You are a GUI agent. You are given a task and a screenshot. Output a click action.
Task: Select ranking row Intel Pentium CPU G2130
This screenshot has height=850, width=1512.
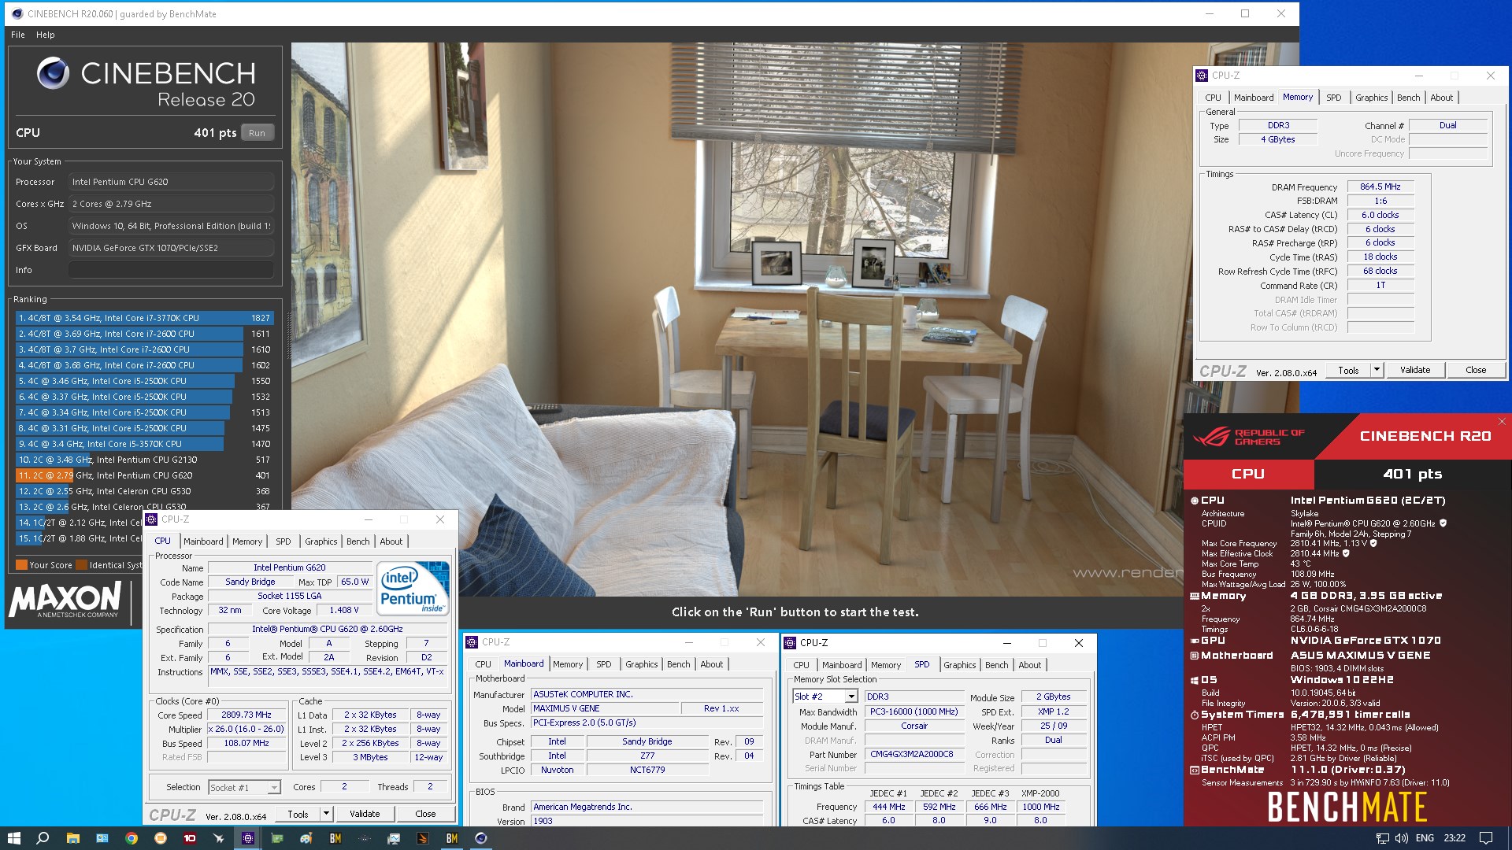(144, 460)
